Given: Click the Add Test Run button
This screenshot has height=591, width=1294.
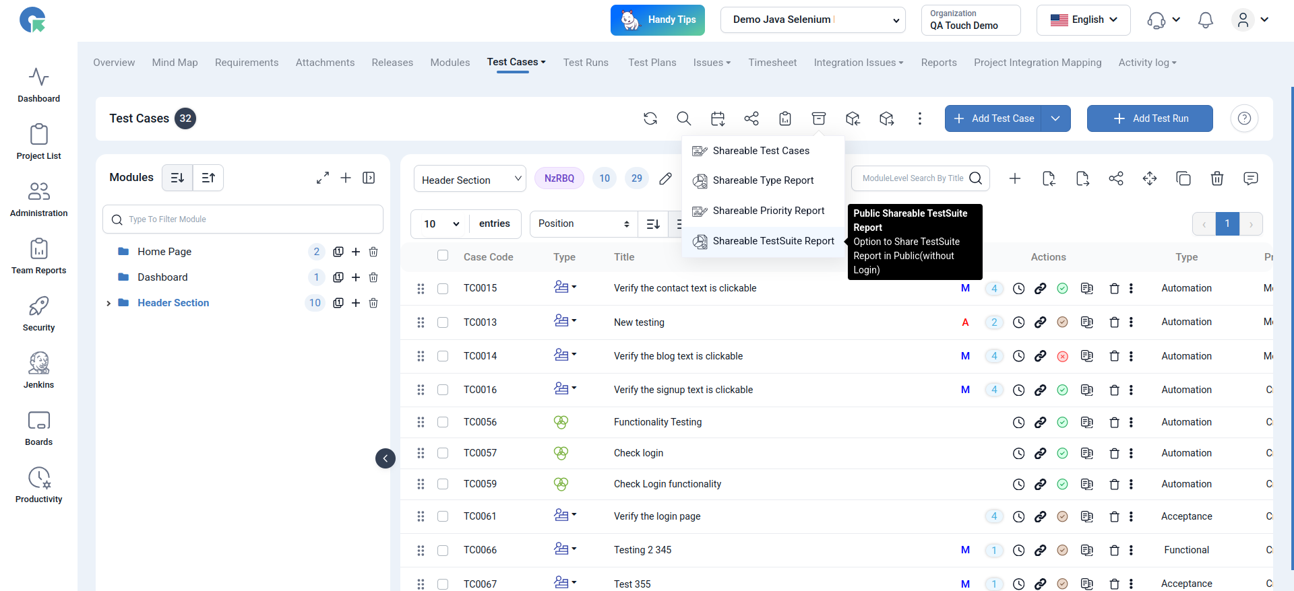Looking at the screenshot, I should coord(1149,118).
